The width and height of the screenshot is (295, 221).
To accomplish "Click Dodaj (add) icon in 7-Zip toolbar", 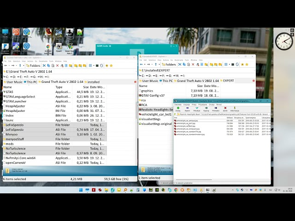I will (178, 108).
